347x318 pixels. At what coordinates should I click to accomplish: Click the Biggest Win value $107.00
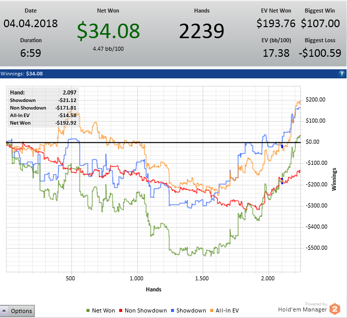320,24
